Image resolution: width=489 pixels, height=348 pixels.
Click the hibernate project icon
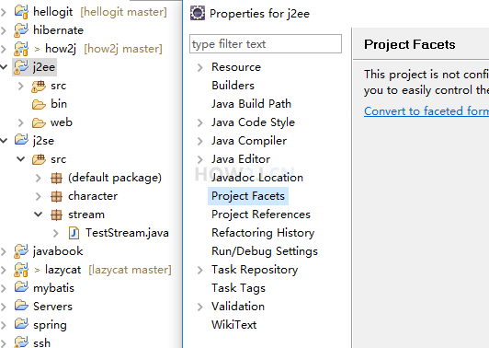coord(21,30)
